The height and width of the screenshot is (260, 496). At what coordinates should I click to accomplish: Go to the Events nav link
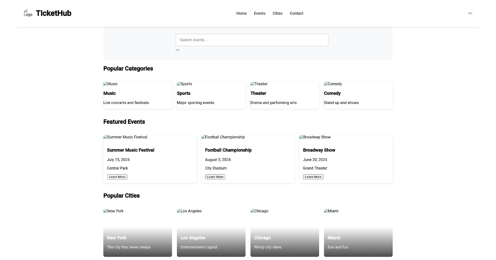point(260,14)
